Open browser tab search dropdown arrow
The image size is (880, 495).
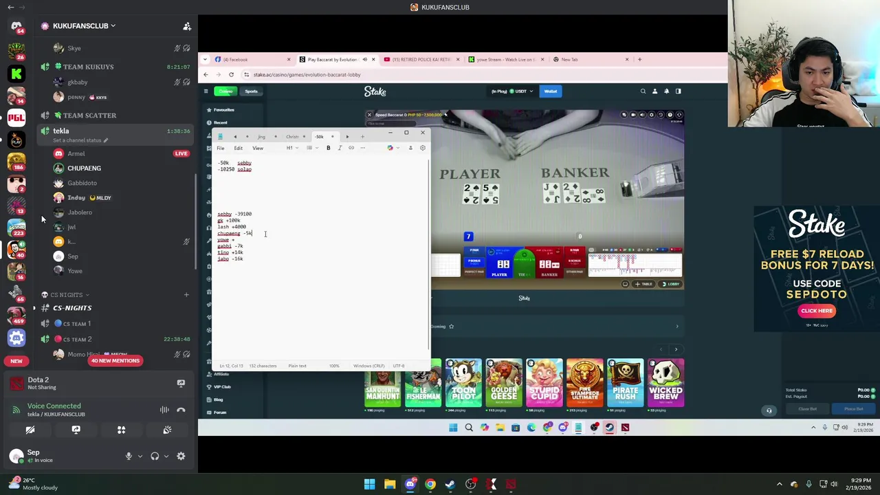(206, 59)
